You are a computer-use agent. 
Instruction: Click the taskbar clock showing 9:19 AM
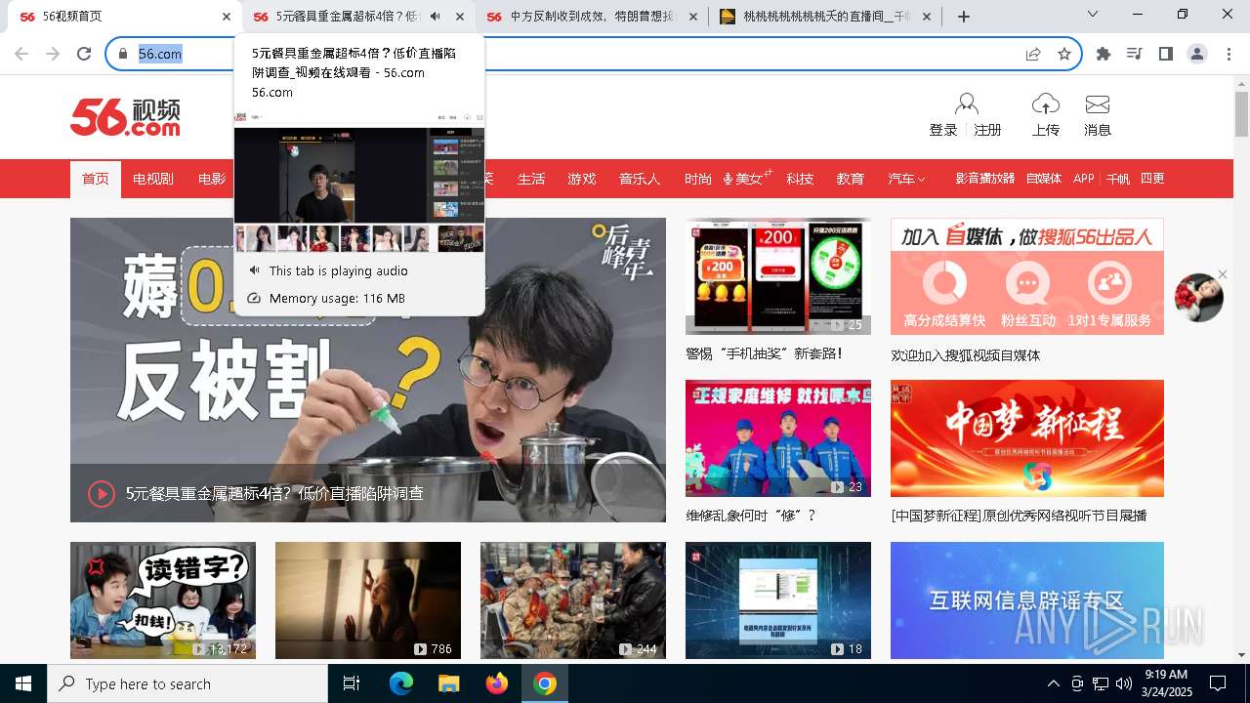(x=1166, y=683)
